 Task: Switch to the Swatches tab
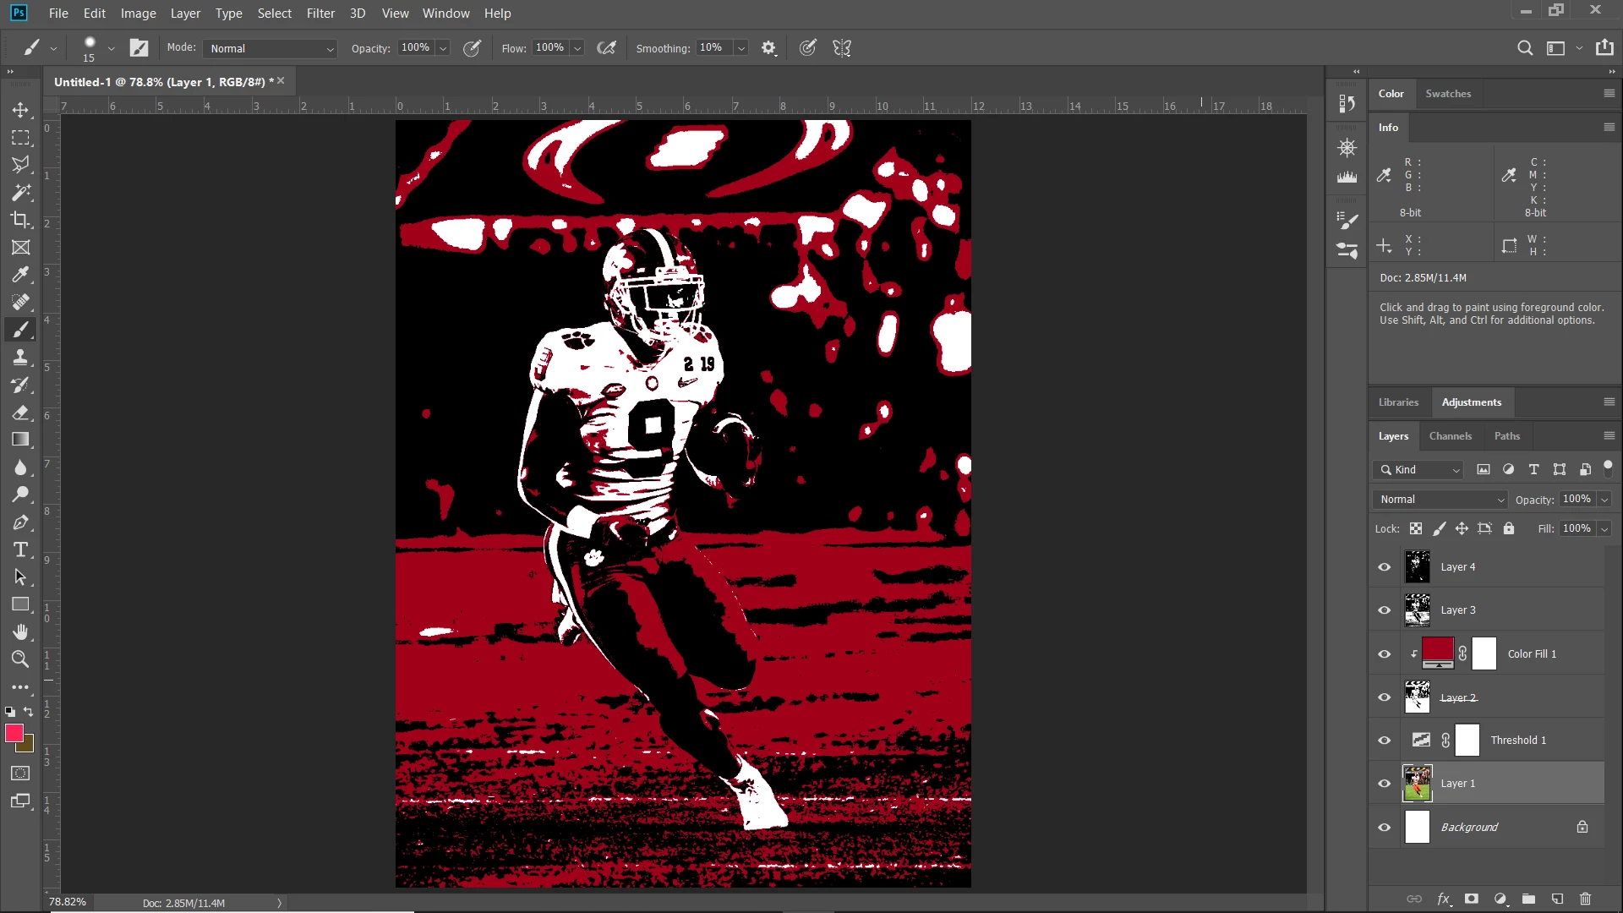1447,94
